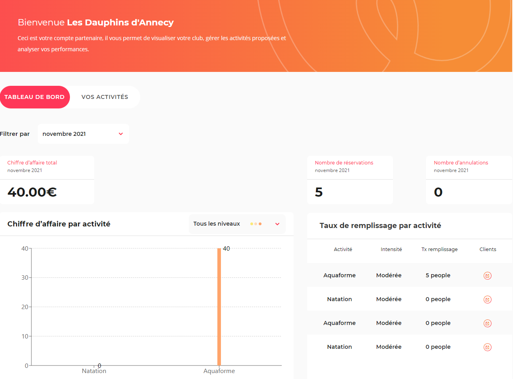513x379 pixels.
Task: Click the Clients column header
Action: point(488,249)
